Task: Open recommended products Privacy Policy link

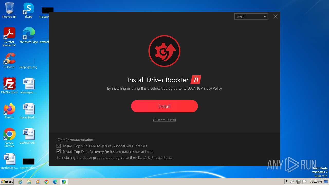Action: pyautogui.click(x=162, y=158)
